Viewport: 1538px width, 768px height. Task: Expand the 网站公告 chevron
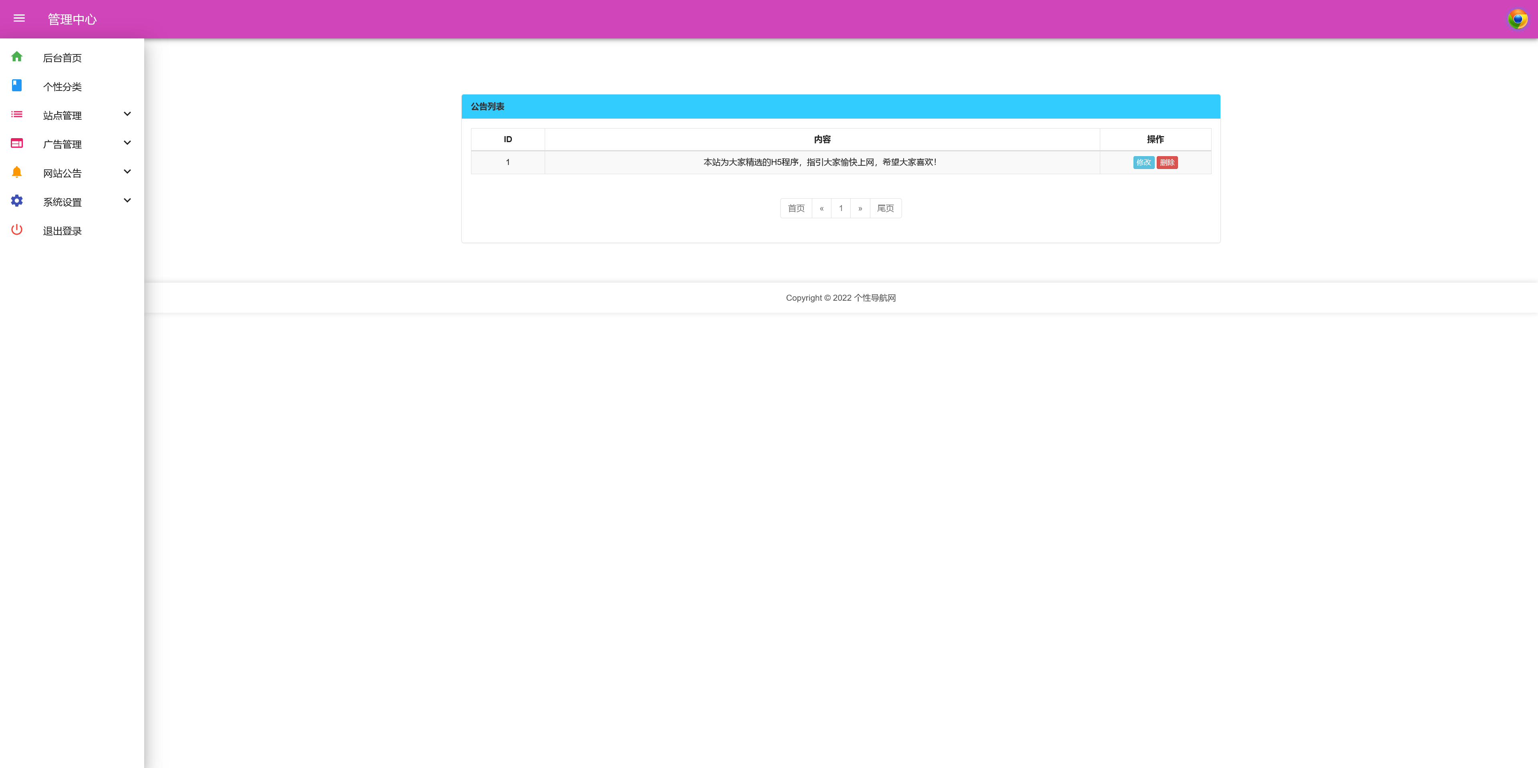click(x=127, y=172)
